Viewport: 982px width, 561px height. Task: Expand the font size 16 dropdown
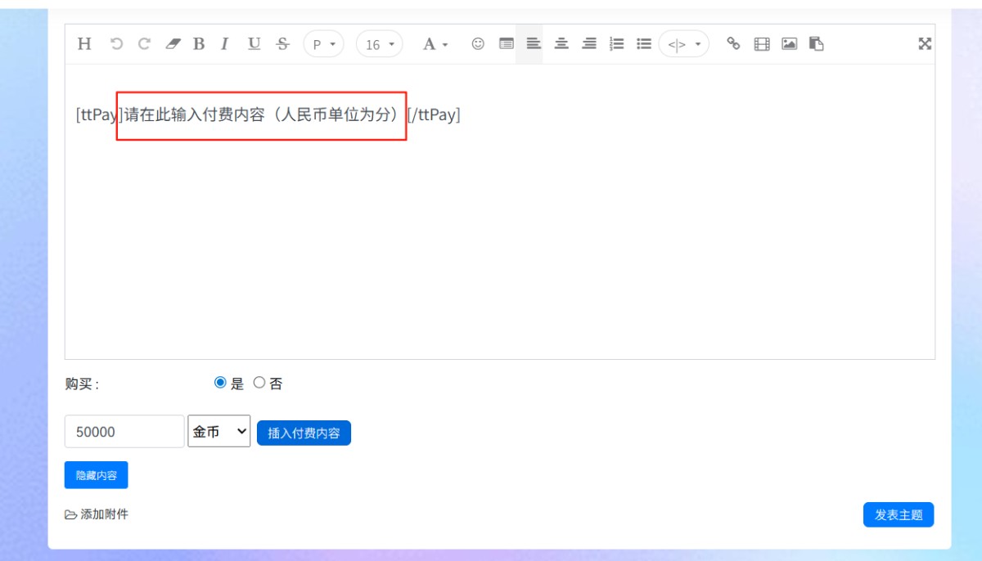coord(379,44)
